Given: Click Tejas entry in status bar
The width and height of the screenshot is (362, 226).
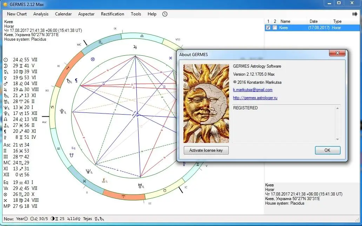Looking at the screenshot, I should point(87,219).
